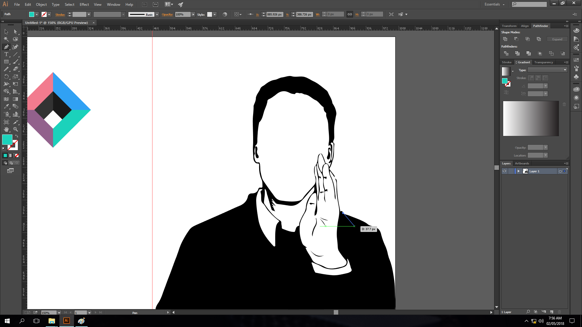Open the Effect menu
Image resolution: width=582 pixels, height=327 pixels.
[84, 5]
